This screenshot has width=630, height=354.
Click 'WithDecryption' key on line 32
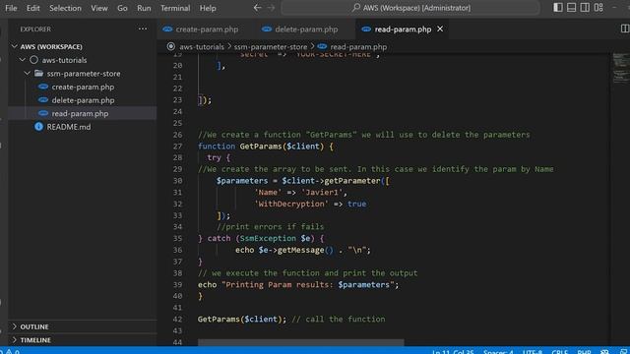[x=291, y=204]
